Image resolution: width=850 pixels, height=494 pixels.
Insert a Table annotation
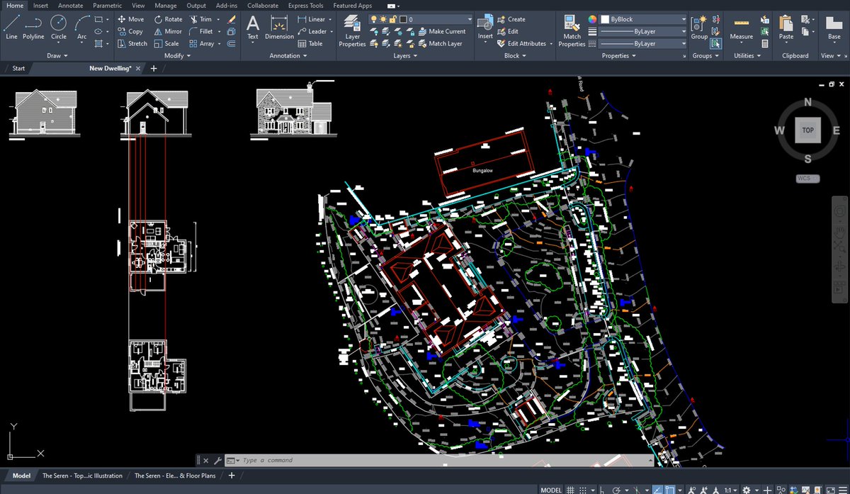pos(310,43)
